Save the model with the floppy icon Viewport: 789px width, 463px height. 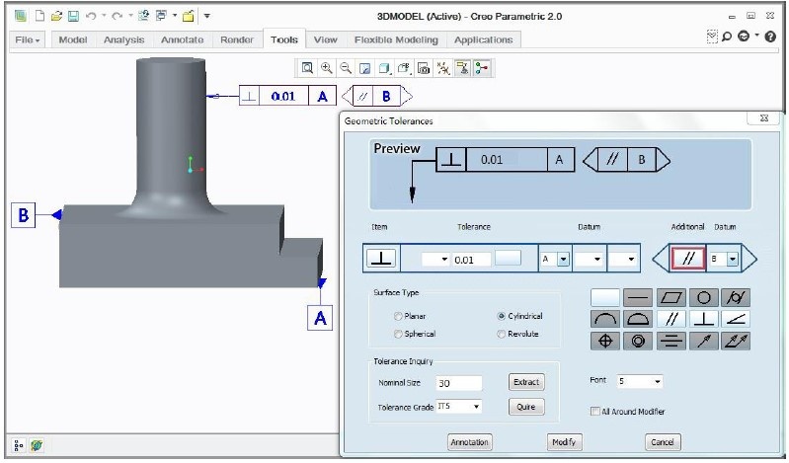tap(73, 16)
